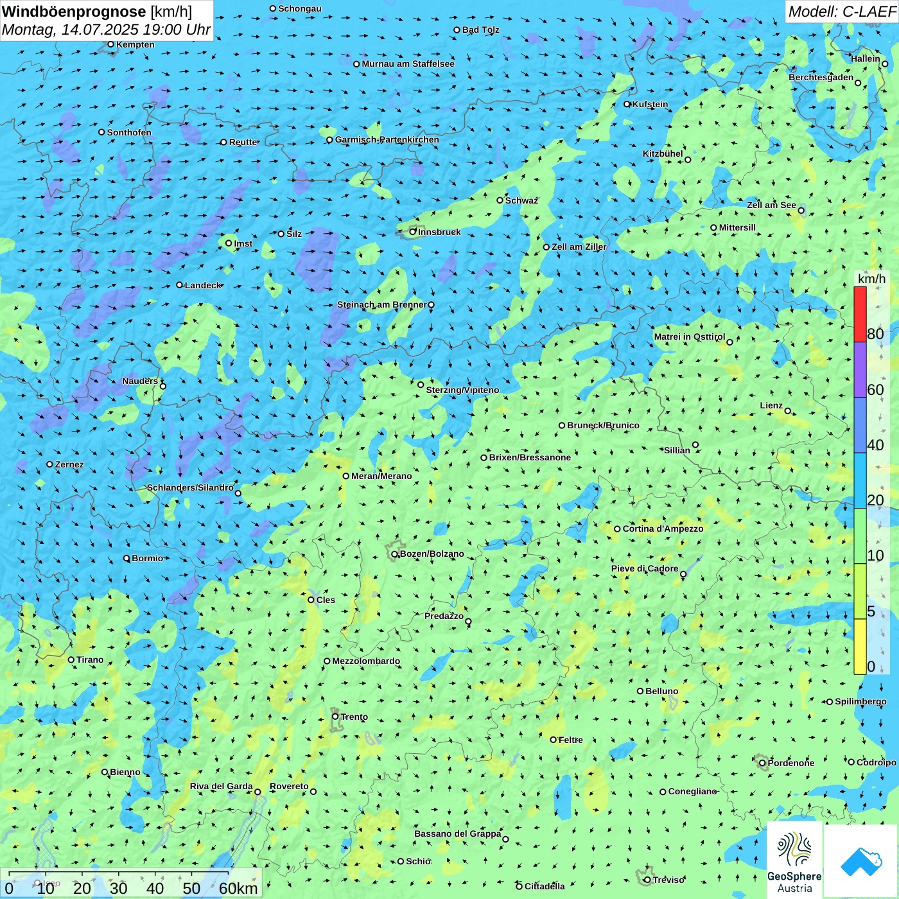This screenshot has height=899, width=899.
Task: Click the Berchtesgaden label
Action: pyautogui.click(x=821, y=77)
